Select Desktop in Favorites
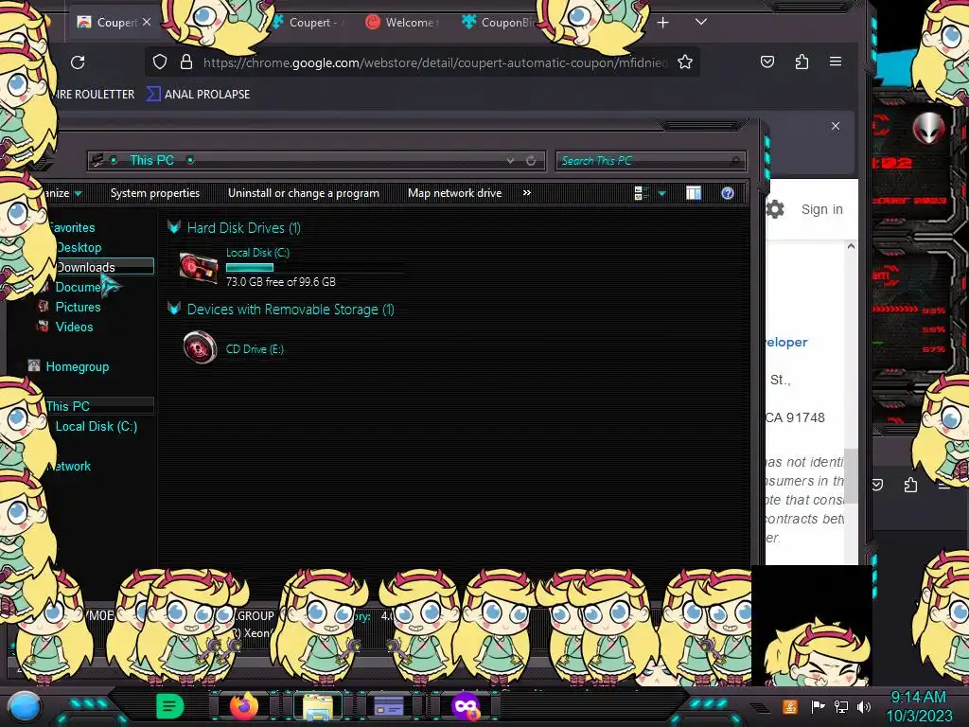This screenshot has height=727, width=969. pos(79,247)
